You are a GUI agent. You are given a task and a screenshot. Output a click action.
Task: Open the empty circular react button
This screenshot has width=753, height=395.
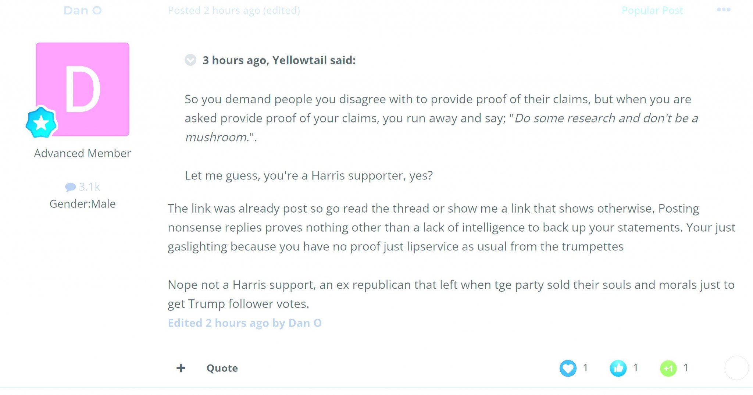pyautogui.click(x=736, y=368)
